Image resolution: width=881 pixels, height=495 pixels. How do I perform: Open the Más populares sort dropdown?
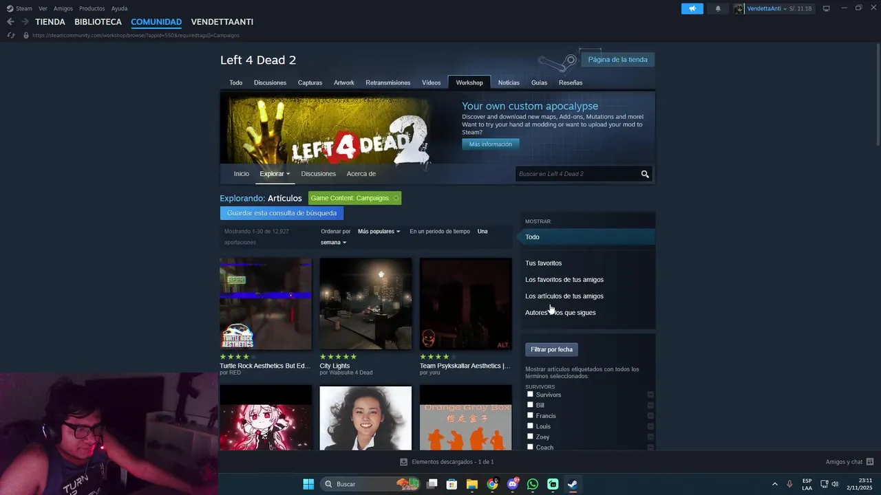(x=379, y=232)
